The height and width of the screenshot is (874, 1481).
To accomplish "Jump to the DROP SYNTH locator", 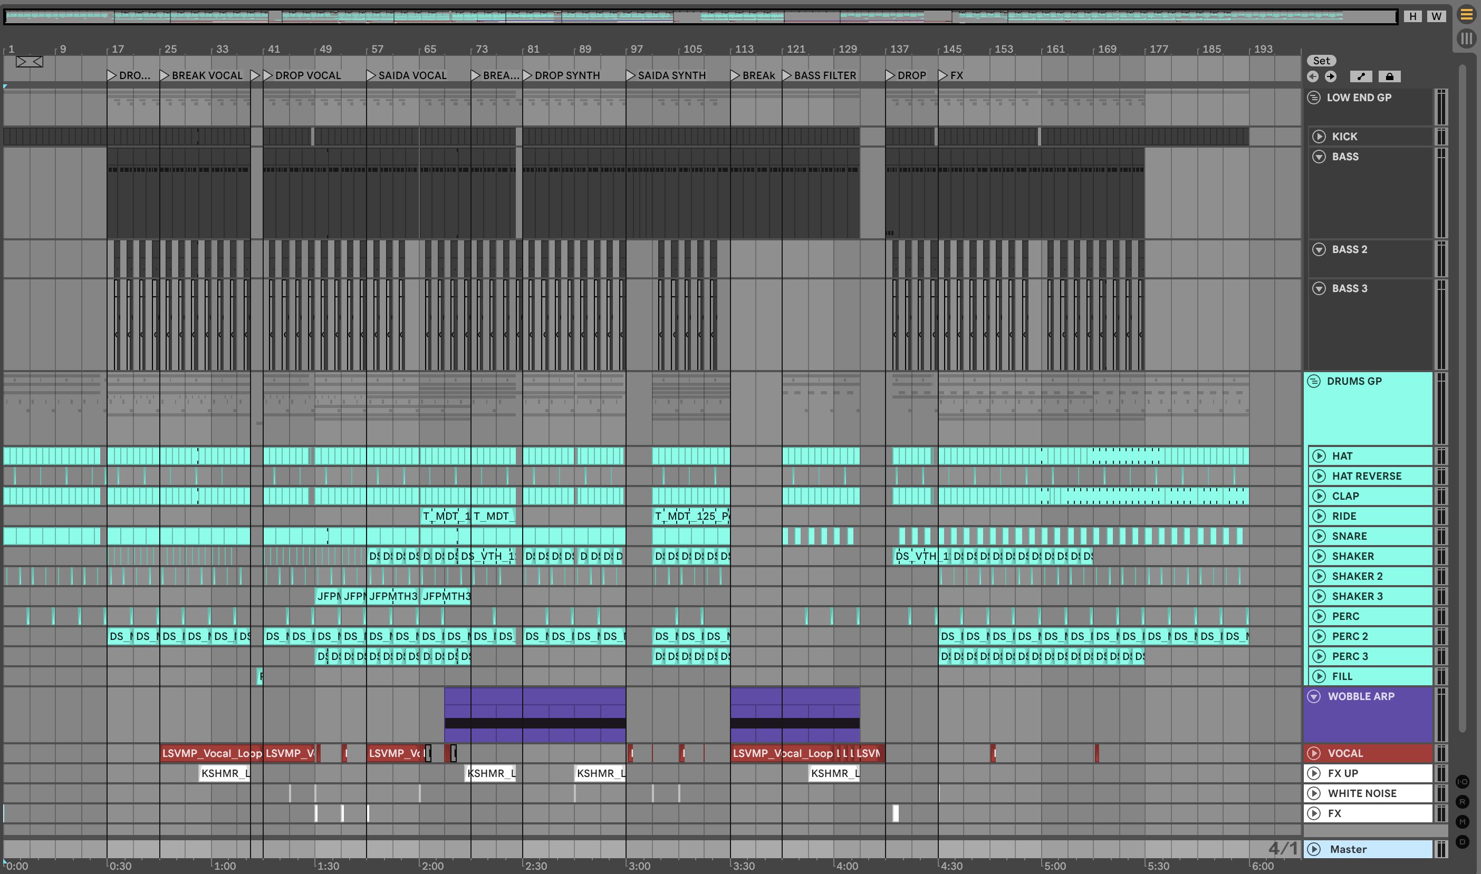I will [561, 75].
